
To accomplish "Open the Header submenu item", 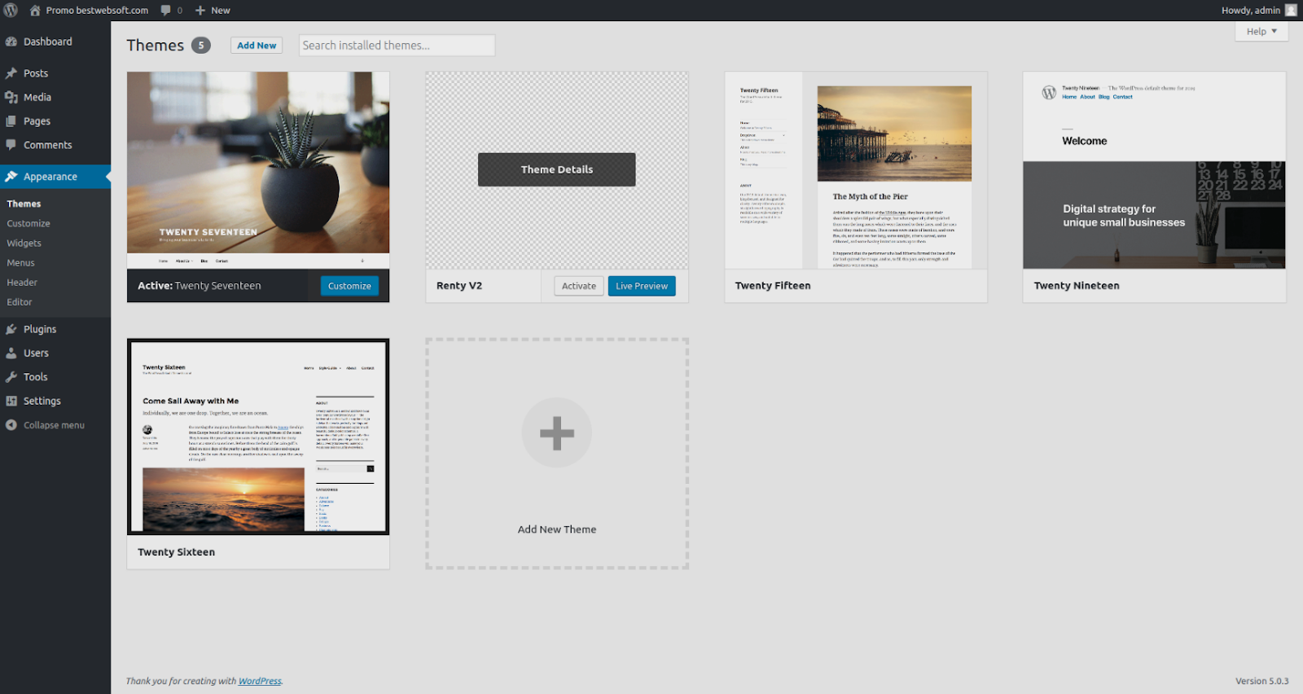I will [x=22, y=282].
